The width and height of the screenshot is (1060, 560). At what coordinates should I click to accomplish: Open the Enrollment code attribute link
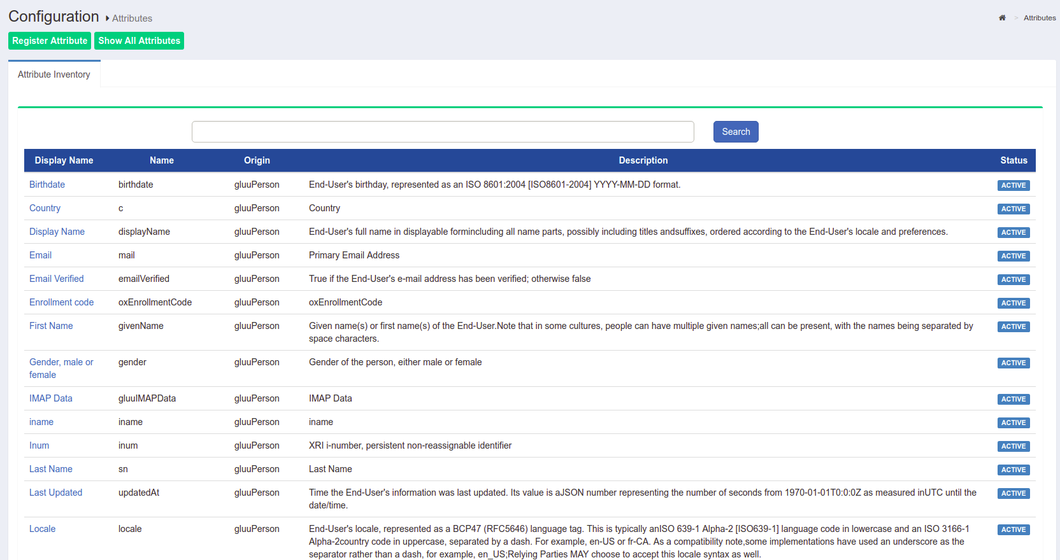(61, 302)
